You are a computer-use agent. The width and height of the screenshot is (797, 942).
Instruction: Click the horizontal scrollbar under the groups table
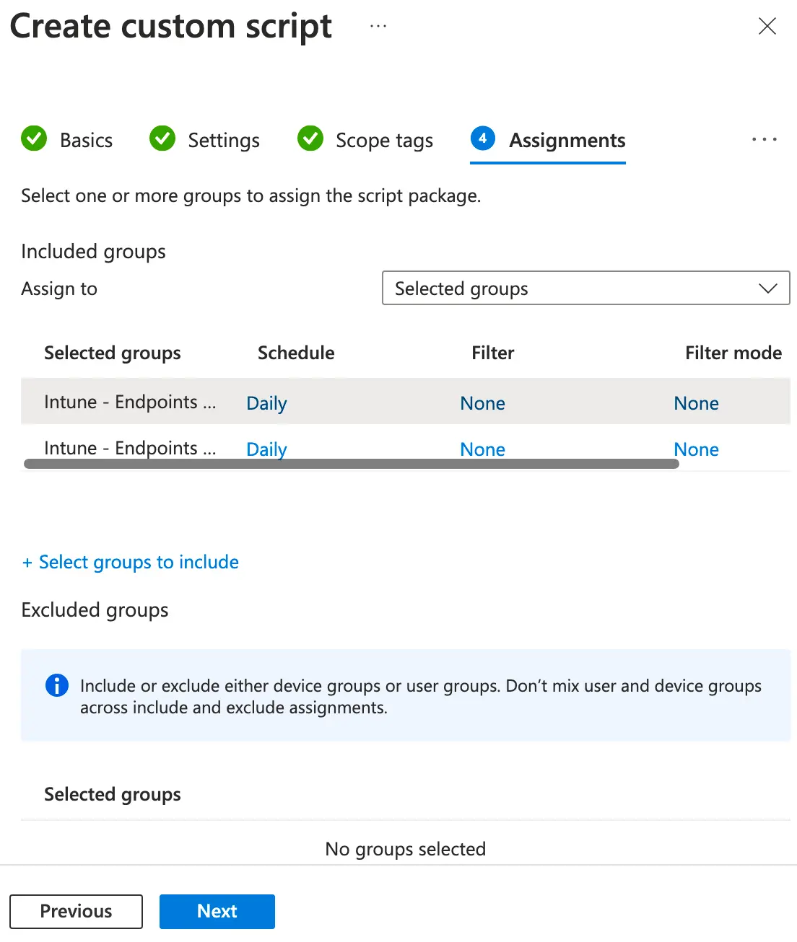point(351,465)
